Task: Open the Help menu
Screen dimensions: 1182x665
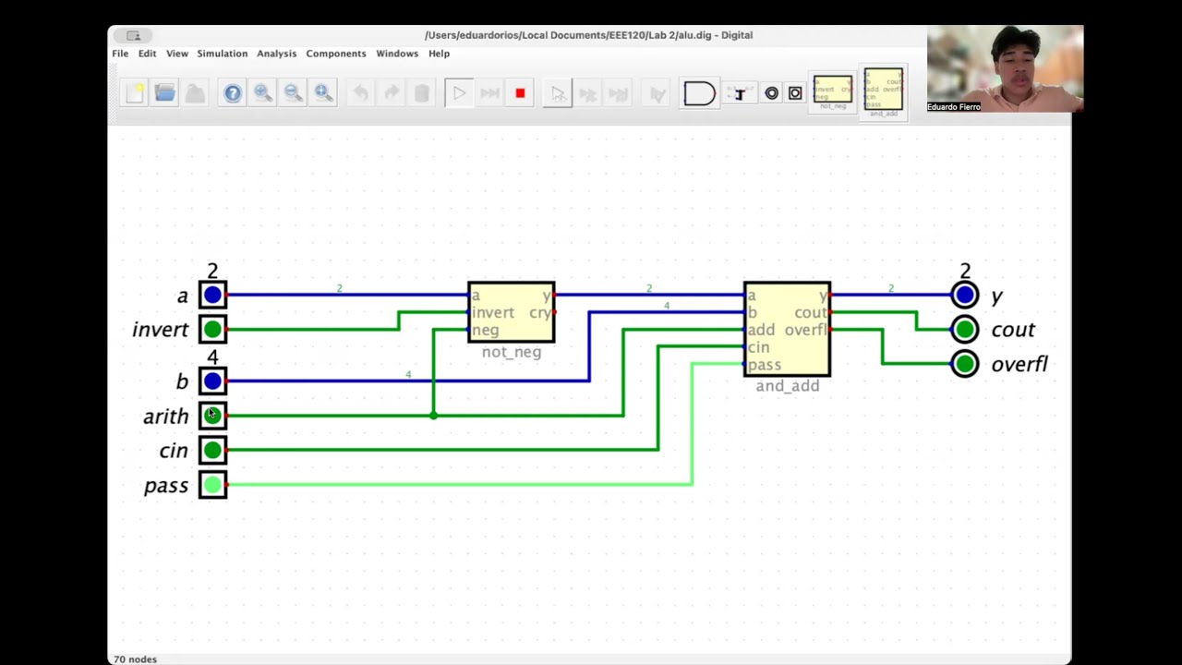Action: (439, 54)
